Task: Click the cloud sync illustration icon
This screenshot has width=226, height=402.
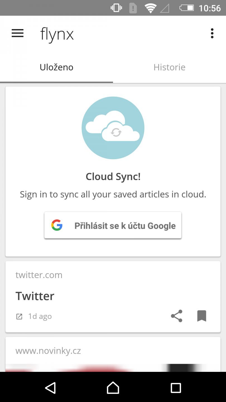Action: tap(113, 128)
